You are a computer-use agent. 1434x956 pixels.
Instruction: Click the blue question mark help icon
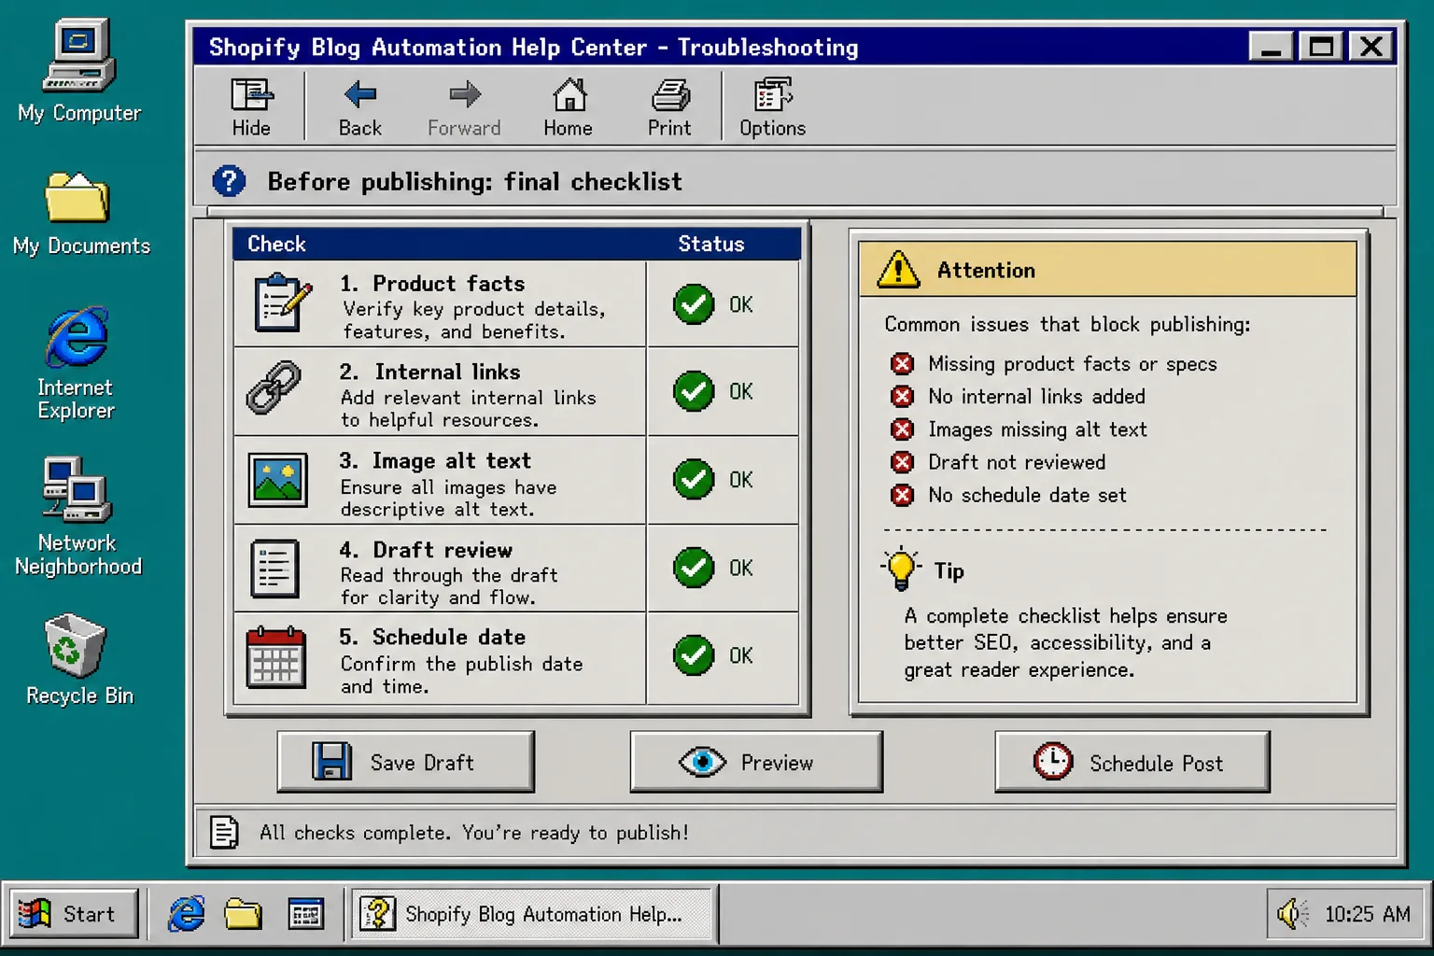[x=229, y=181]
